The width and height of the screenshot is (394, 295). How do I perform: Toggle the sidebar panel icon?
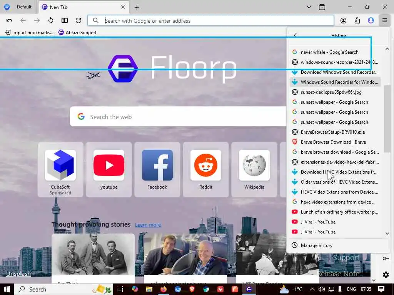[x=65, y=21]
